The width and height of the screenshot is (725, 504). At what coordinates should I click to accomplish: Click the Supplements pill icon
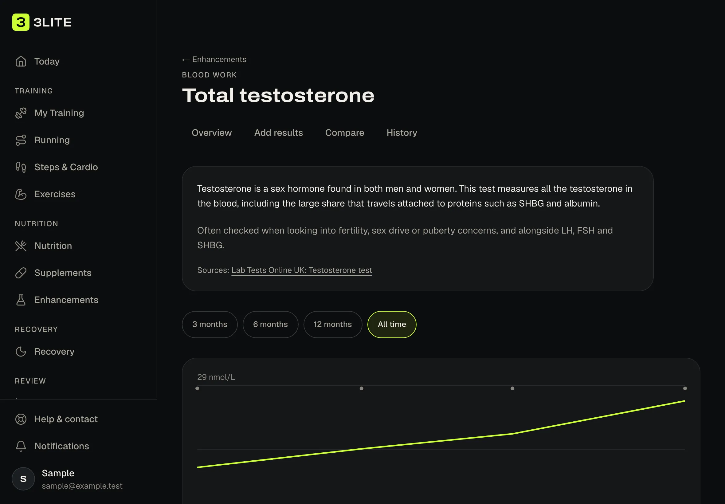tap(21, 273)
